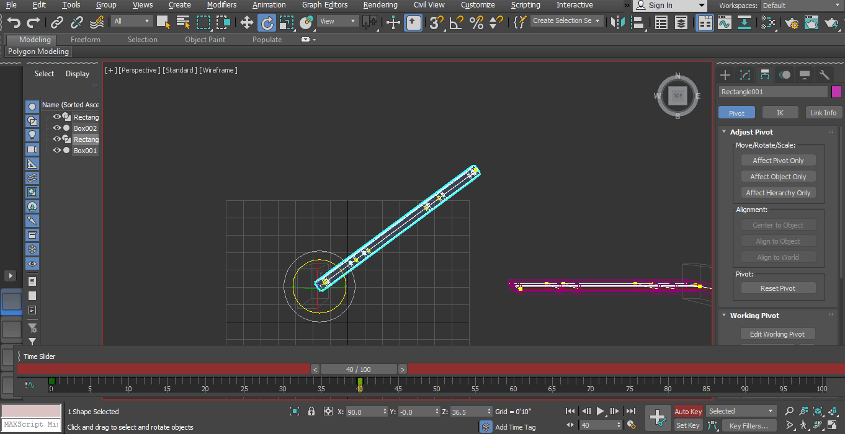This screenshot has width=845, height=434.
Task: Switch to the Hierarchy panel tab icon
Action: [765, 75]
